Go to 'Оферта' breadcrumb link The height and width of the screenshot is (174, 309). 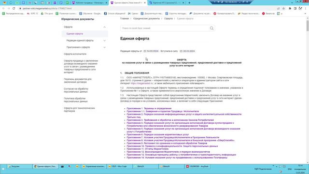[169, 18]
